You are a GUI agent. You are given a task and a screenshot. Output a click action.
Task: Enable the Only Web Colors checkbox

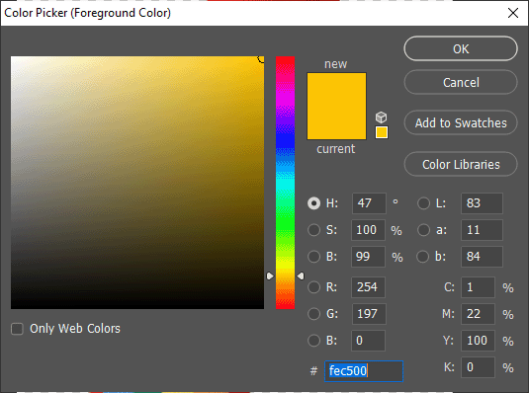click(17, 329)
